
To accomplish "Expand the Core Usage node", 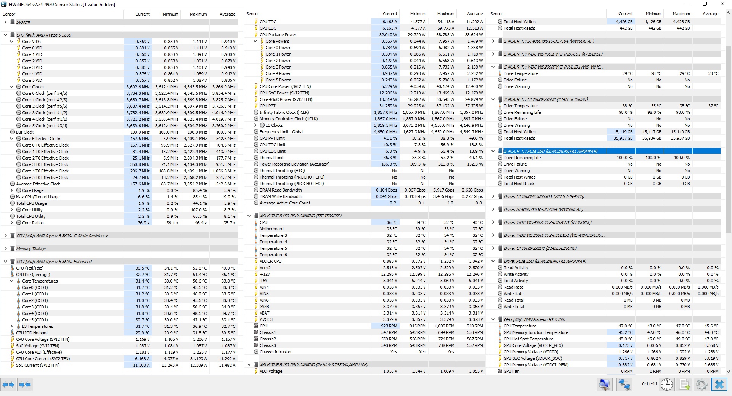I will click(11, 190).
